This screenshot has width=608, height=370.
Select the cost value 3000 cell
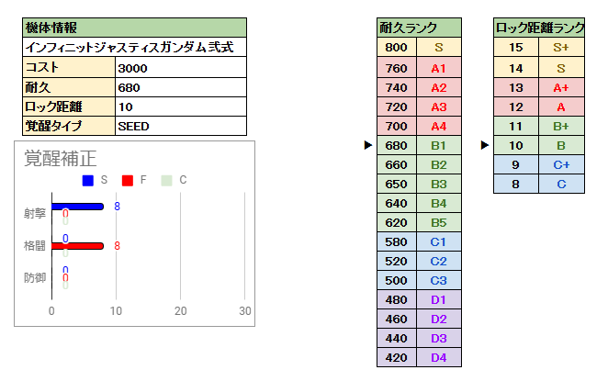[x=181, y=67]
